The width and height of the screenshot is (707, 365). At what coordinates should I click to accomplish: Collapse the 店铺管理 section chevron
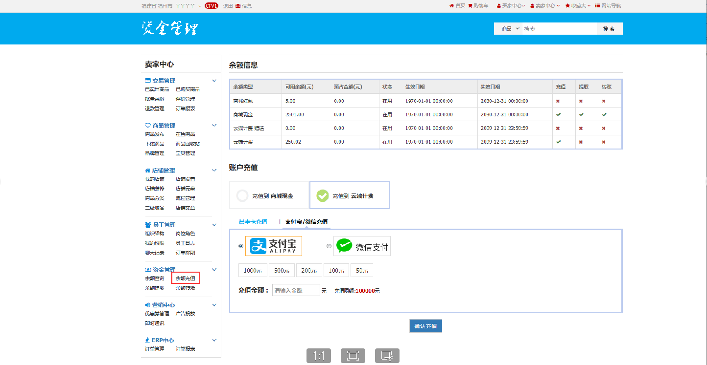(214, 171)
